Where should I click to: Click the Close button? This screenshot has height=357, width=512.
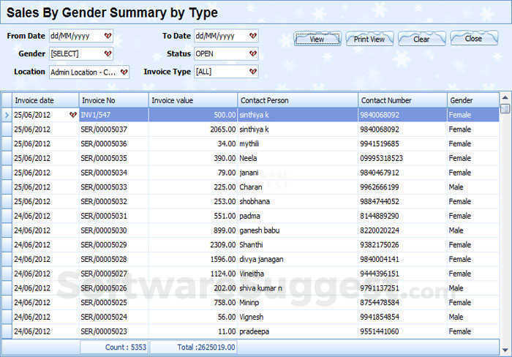[x=474, y=38]
